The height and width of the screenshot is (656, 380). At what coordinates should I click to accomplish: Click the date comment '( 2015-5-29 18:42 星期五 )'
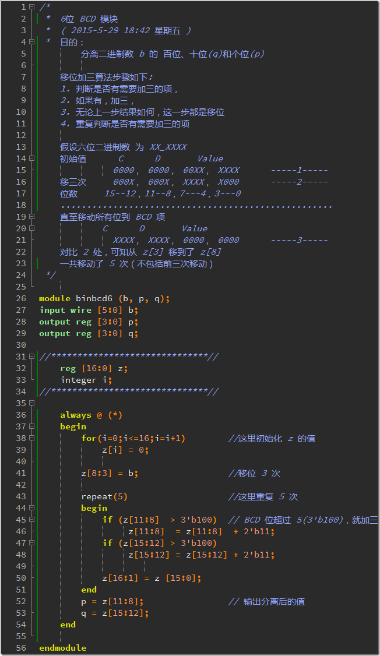pos(126,30)
